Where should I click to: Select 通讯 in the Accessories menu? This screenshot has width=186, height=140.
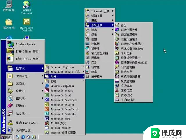tap(99, 20)
